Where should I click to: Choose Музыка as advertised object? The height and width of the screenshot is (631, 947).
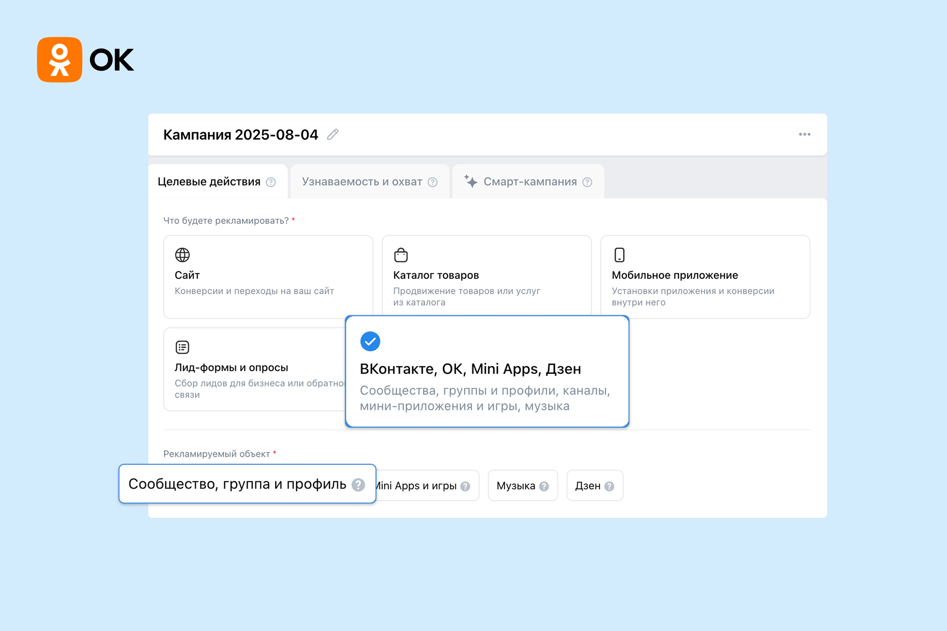(523, 485)
